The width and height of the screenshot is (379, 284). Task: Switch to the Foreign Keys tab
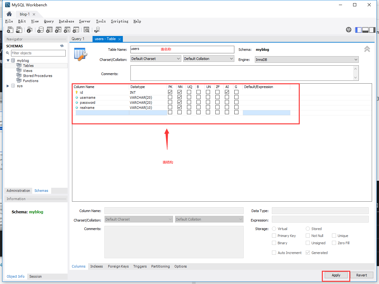[118, 266]
